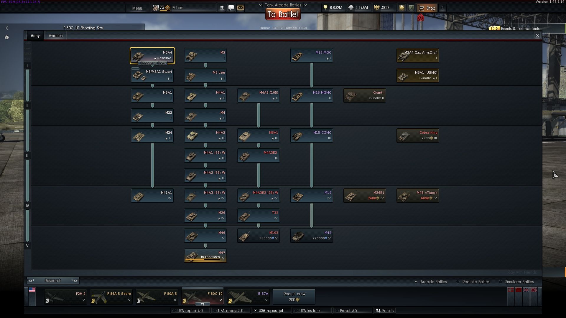Image resolution: width=566 pixels, height=318 pixels.
Task: Switch to the USSR flag nation
Action: (519, 290)
